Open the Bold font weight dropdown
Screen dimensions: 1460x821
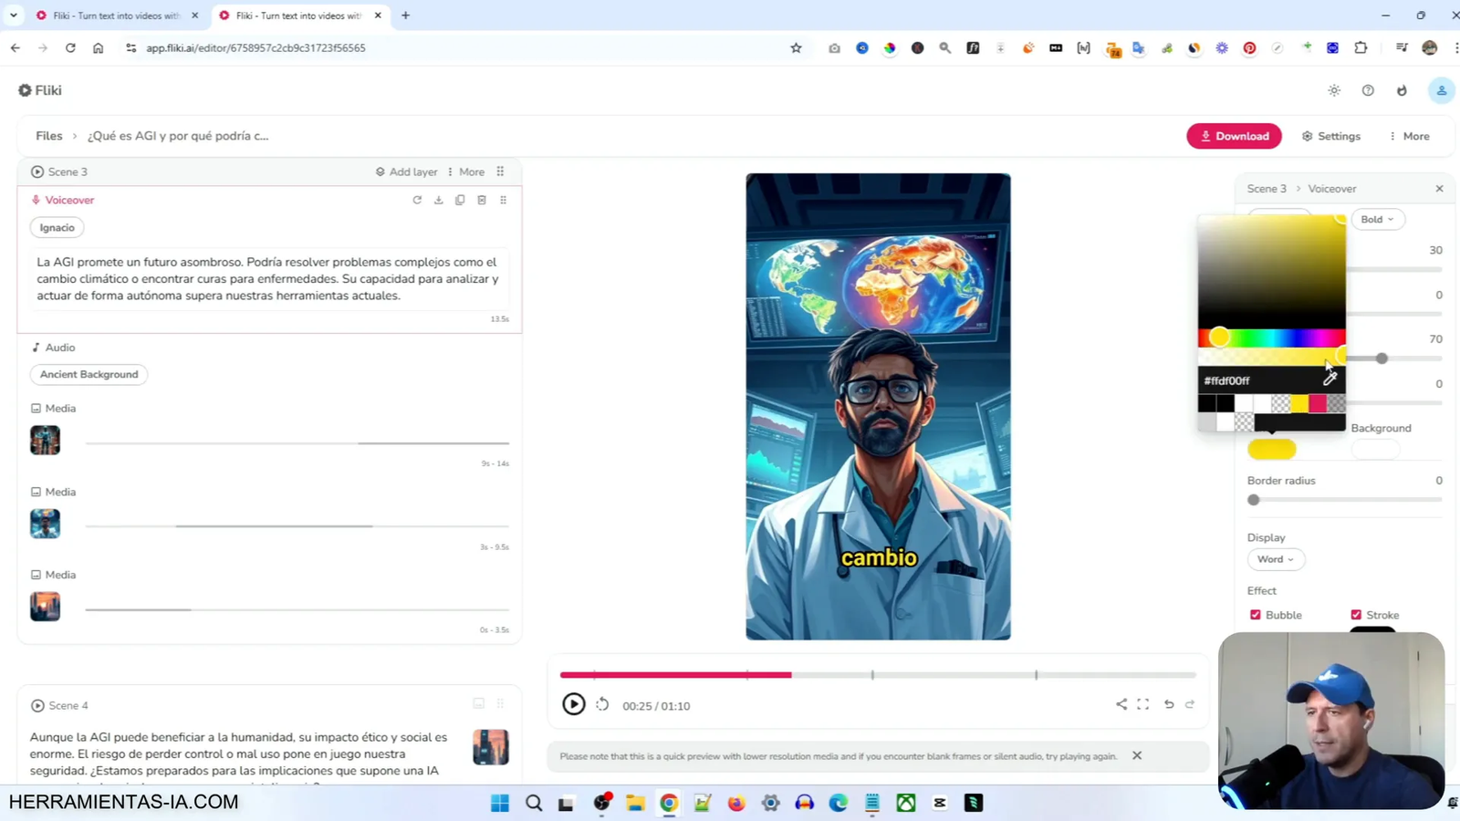pos(1377,219)
